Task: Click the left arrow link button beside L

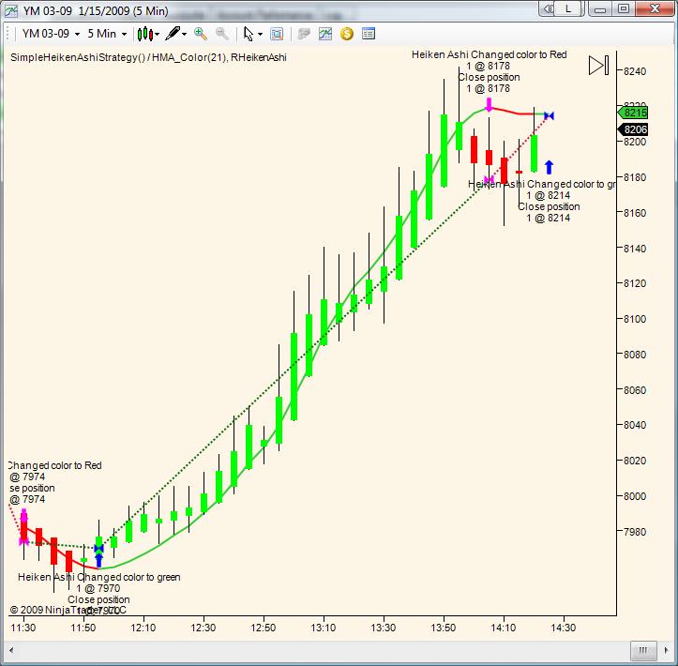Action: click(x=548, y=8)
